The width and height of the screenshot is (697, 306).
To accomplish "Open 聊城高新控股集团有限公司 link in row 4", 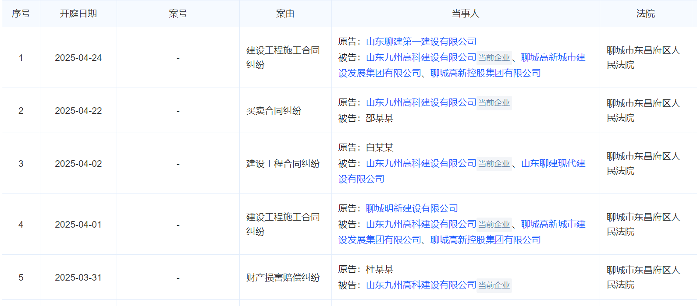I will tap(485, 240).
